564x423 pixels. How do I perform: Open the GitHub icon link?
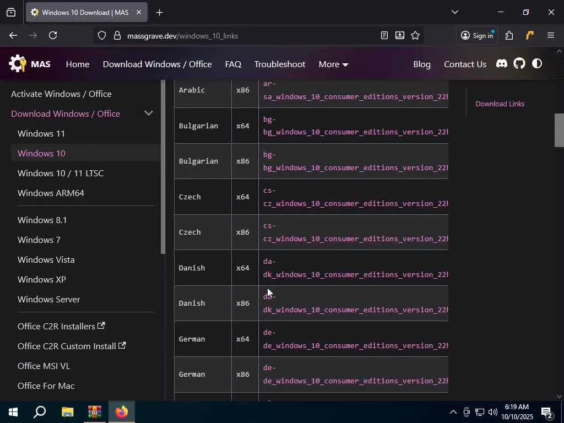coord(519,64)
